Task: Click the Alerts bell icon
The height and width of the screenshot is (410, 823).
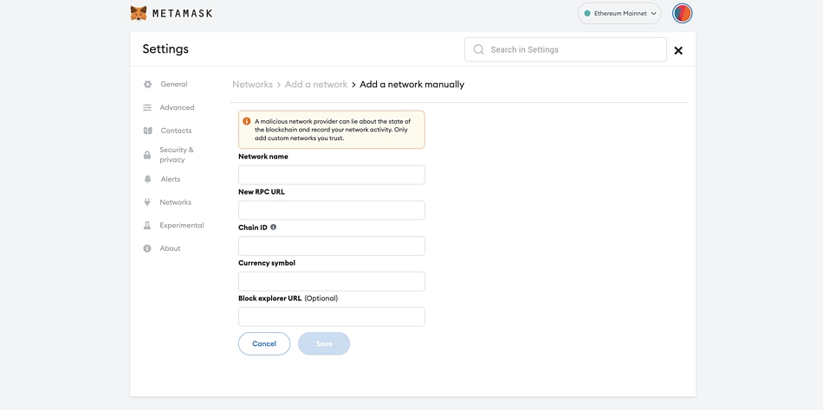Action: [x=147, y=179]
